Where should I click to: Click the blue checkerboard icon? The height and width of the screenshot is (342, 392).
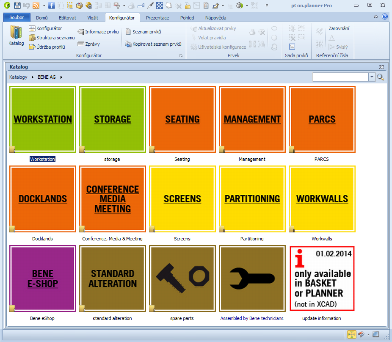click(160, 5)
